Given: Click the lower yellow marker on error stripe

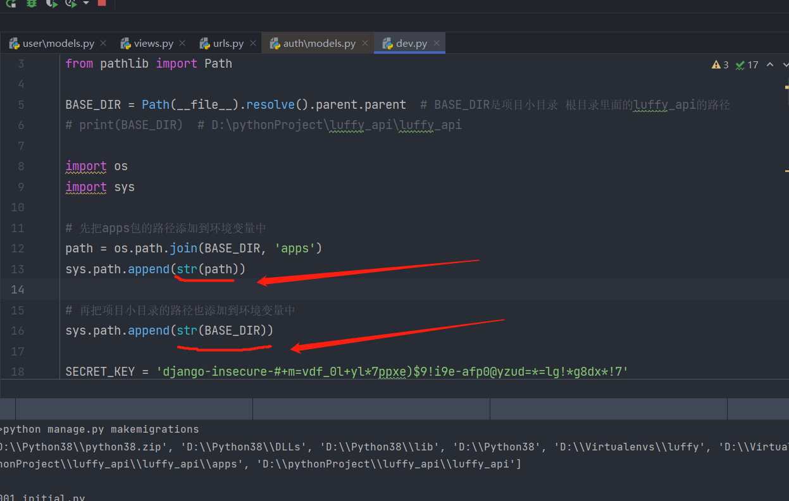Looking at the screenshot, I should coord(786,171).
